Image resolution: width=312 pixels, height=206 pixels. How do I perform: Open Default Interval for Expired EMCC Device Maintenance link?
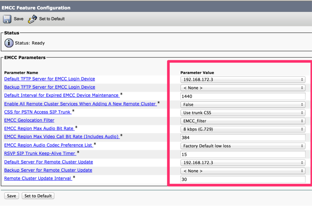pos(62,95)
